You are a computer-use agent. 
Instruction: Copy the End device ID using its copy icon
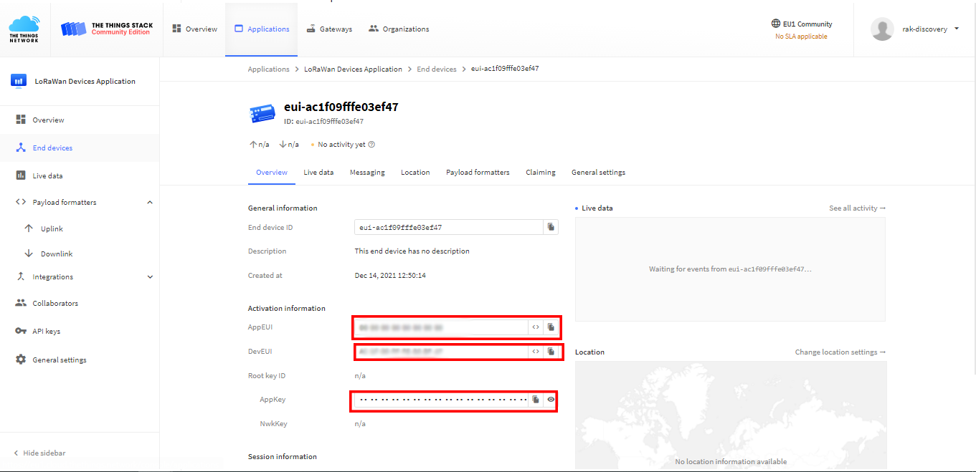[x=551, y=226]
